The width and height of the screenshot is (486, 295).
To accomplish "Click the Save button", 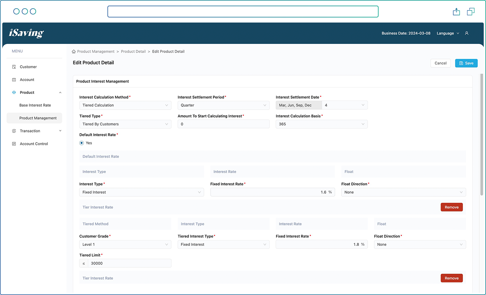I will 466,63.
